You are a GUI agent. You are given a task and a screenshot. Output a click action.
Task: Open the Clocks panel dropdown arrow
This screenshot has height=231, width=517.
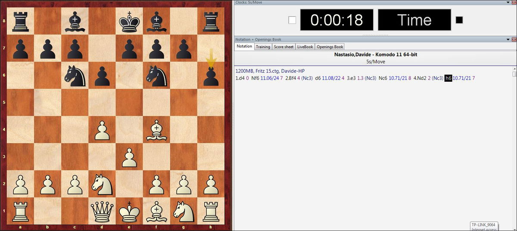click(x=509, y=3)
